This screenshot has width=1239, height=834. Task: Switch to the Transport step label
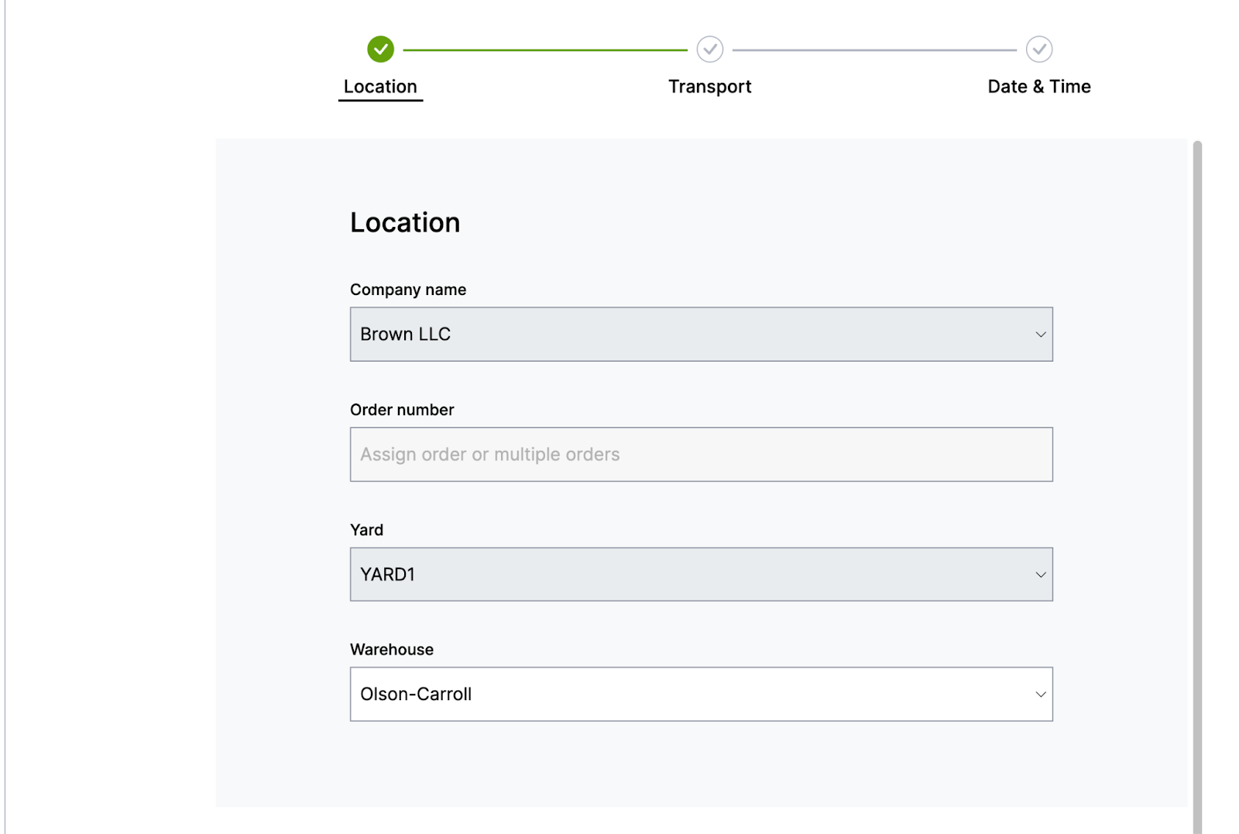click(709, 87)
